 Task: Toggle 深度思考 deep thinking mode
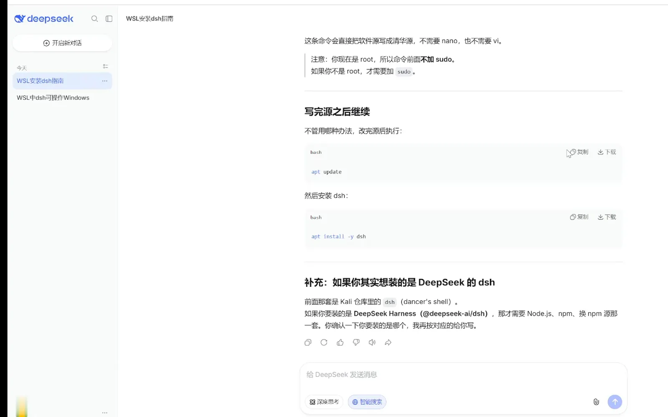(324, 402)
